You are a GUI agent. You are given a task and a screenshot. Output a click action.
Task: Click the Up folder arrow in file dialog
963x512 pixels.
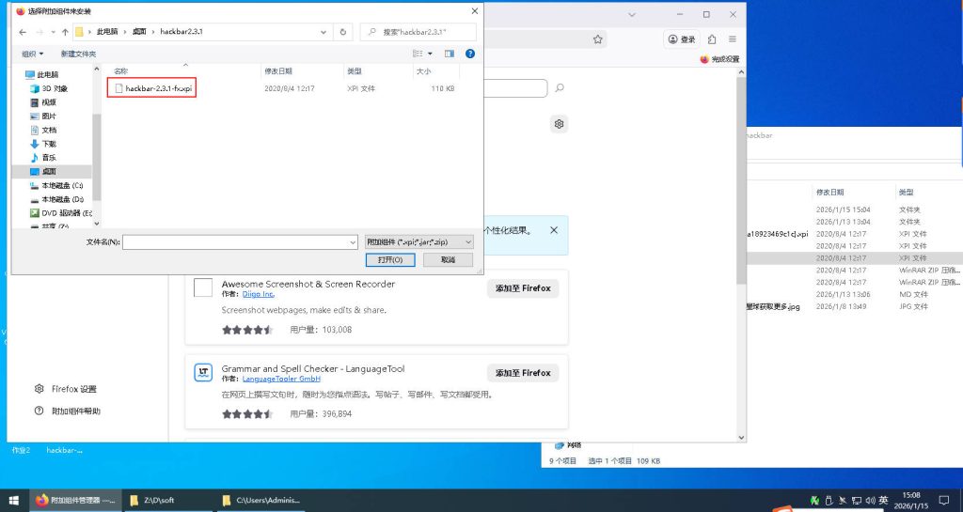[x=65, y=32]
